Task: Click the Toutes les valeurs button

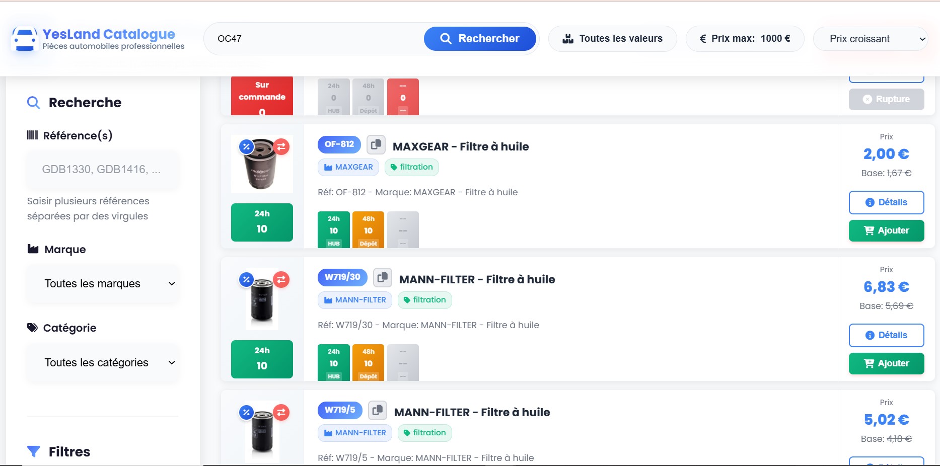Action: (612, 39)
